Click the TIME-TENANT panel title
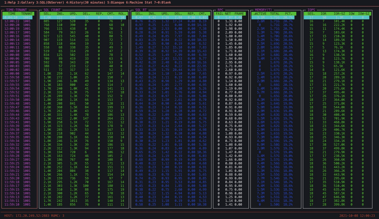Viewport: 379px width, 219px height. click(17, 10)
